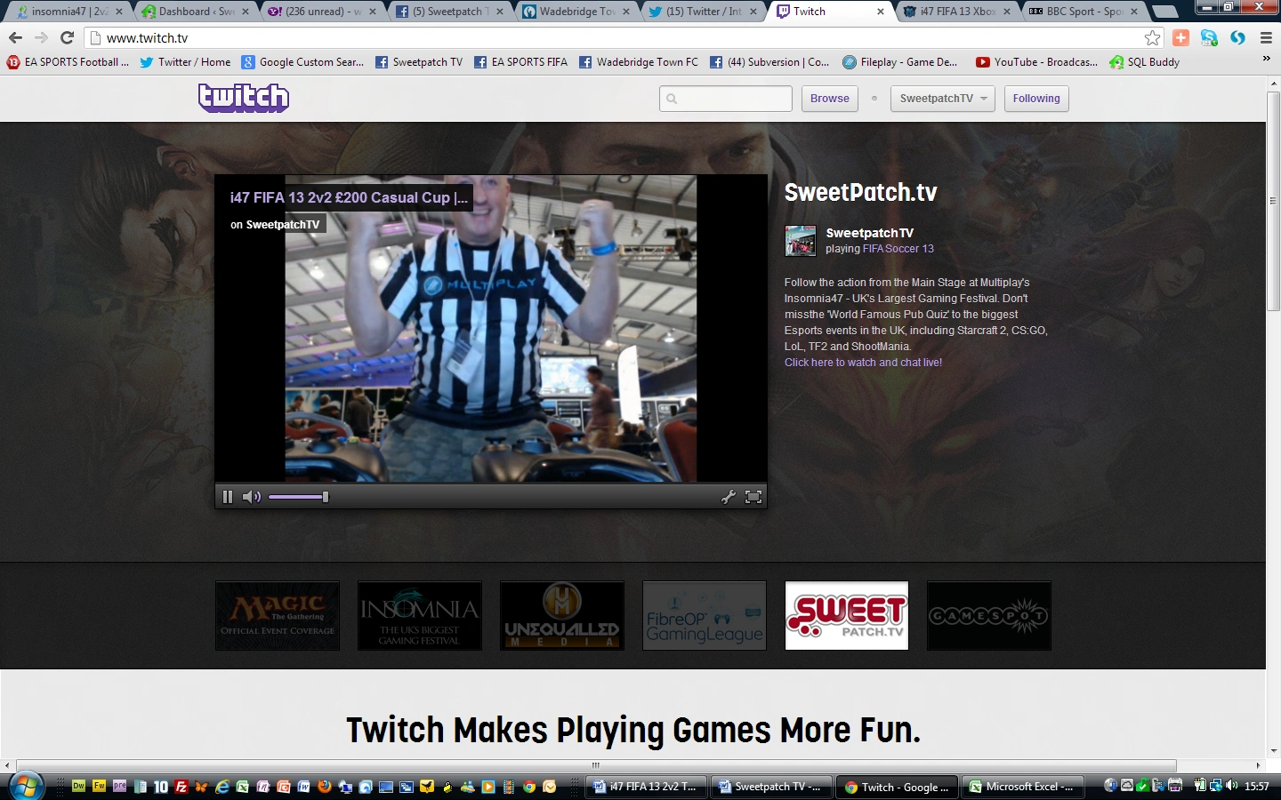Open the overflow bookmarks chevron
Image resolution: width=1281 pixels, height=800 pixels.
1265,59
